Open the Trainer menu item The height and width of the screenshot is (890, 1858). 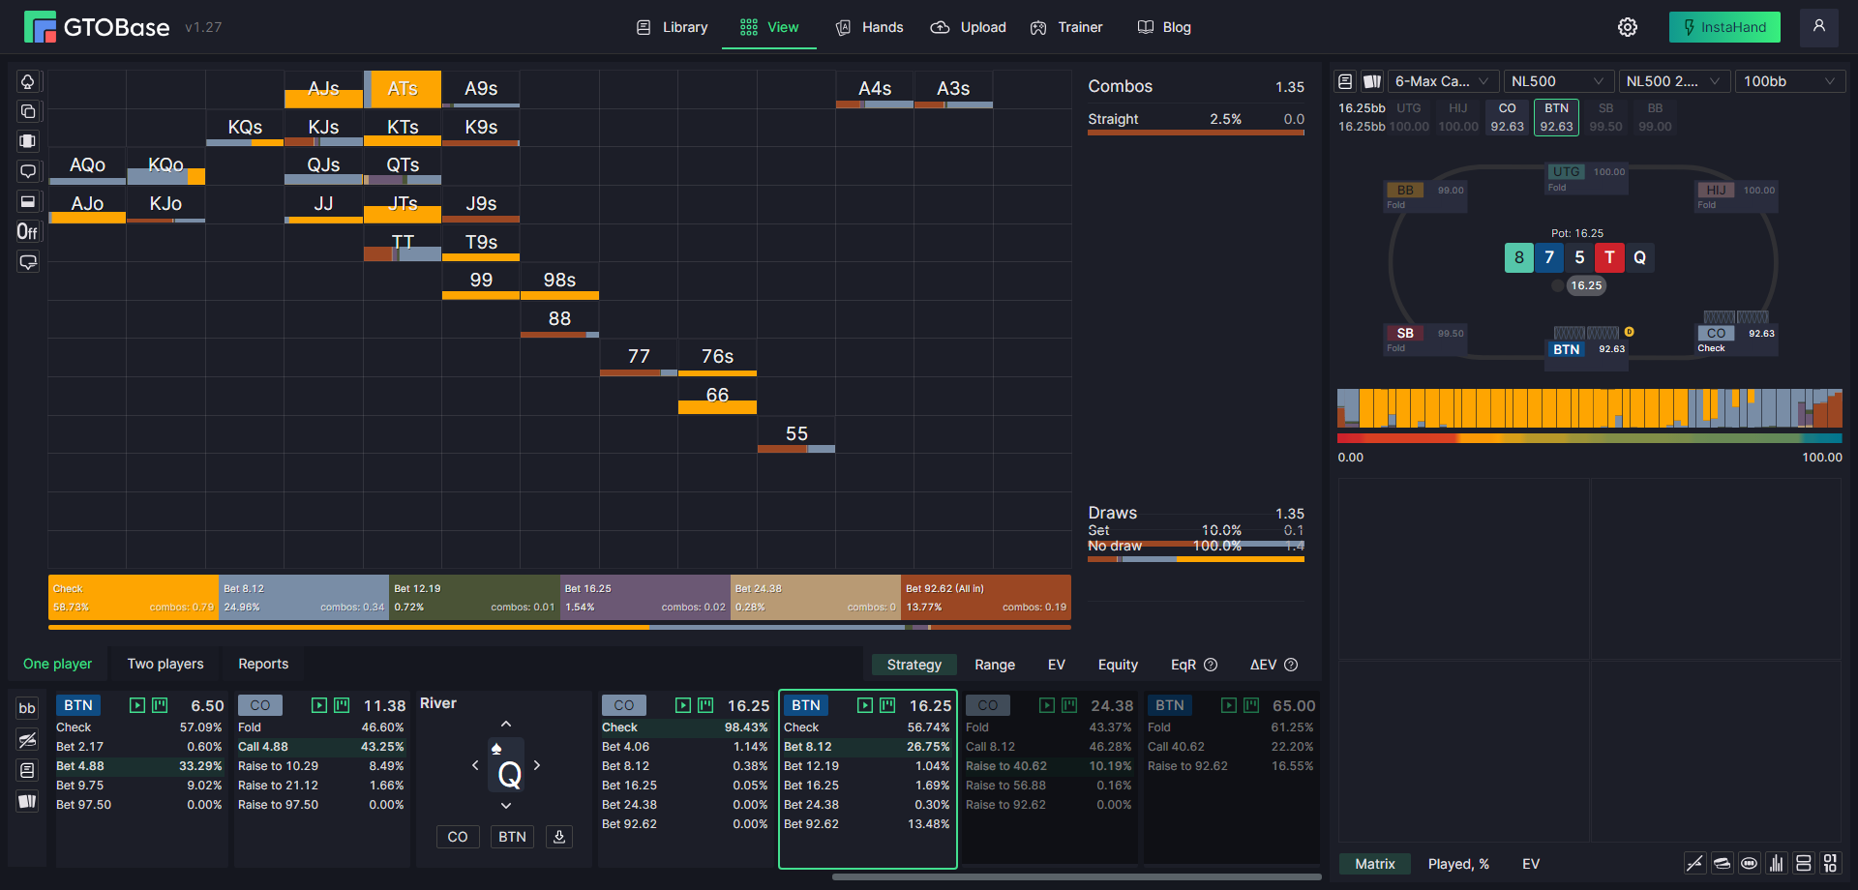[x=1066, y=27]
